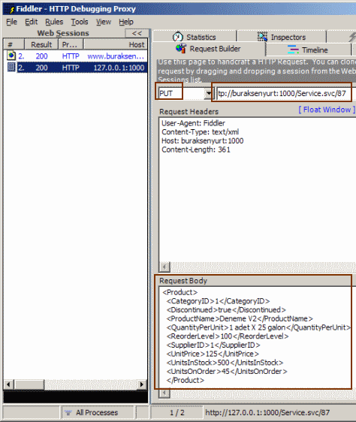The image size is (356, 422).
Task: Click the Discontinued true body line
Action: click(226, 310)
